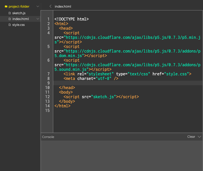The width and height of the screenshot is (203, 171).
Task: Select index.html in the sidebar file list
Action: click(20, 19)
